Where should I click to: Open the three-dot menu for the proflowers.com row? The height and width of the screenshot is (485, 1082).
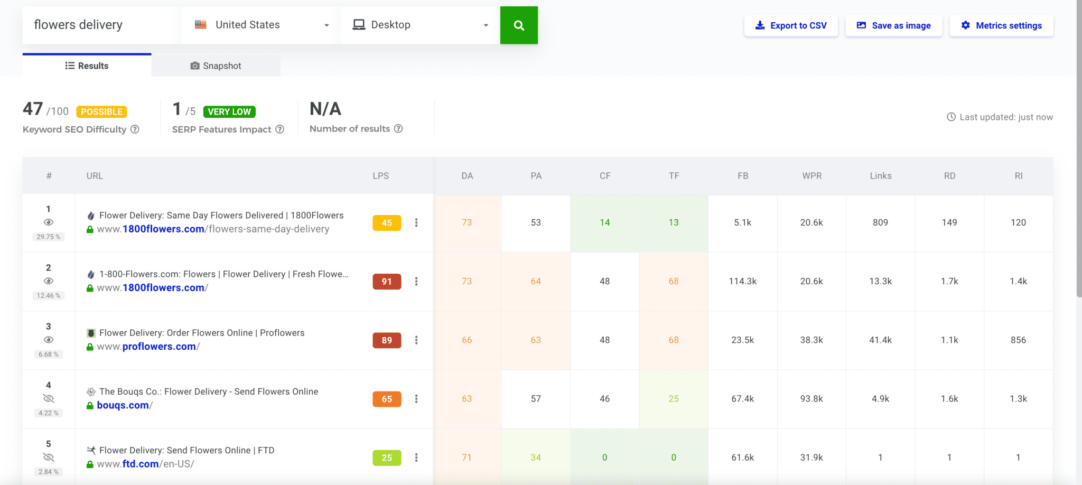[416, 340]
